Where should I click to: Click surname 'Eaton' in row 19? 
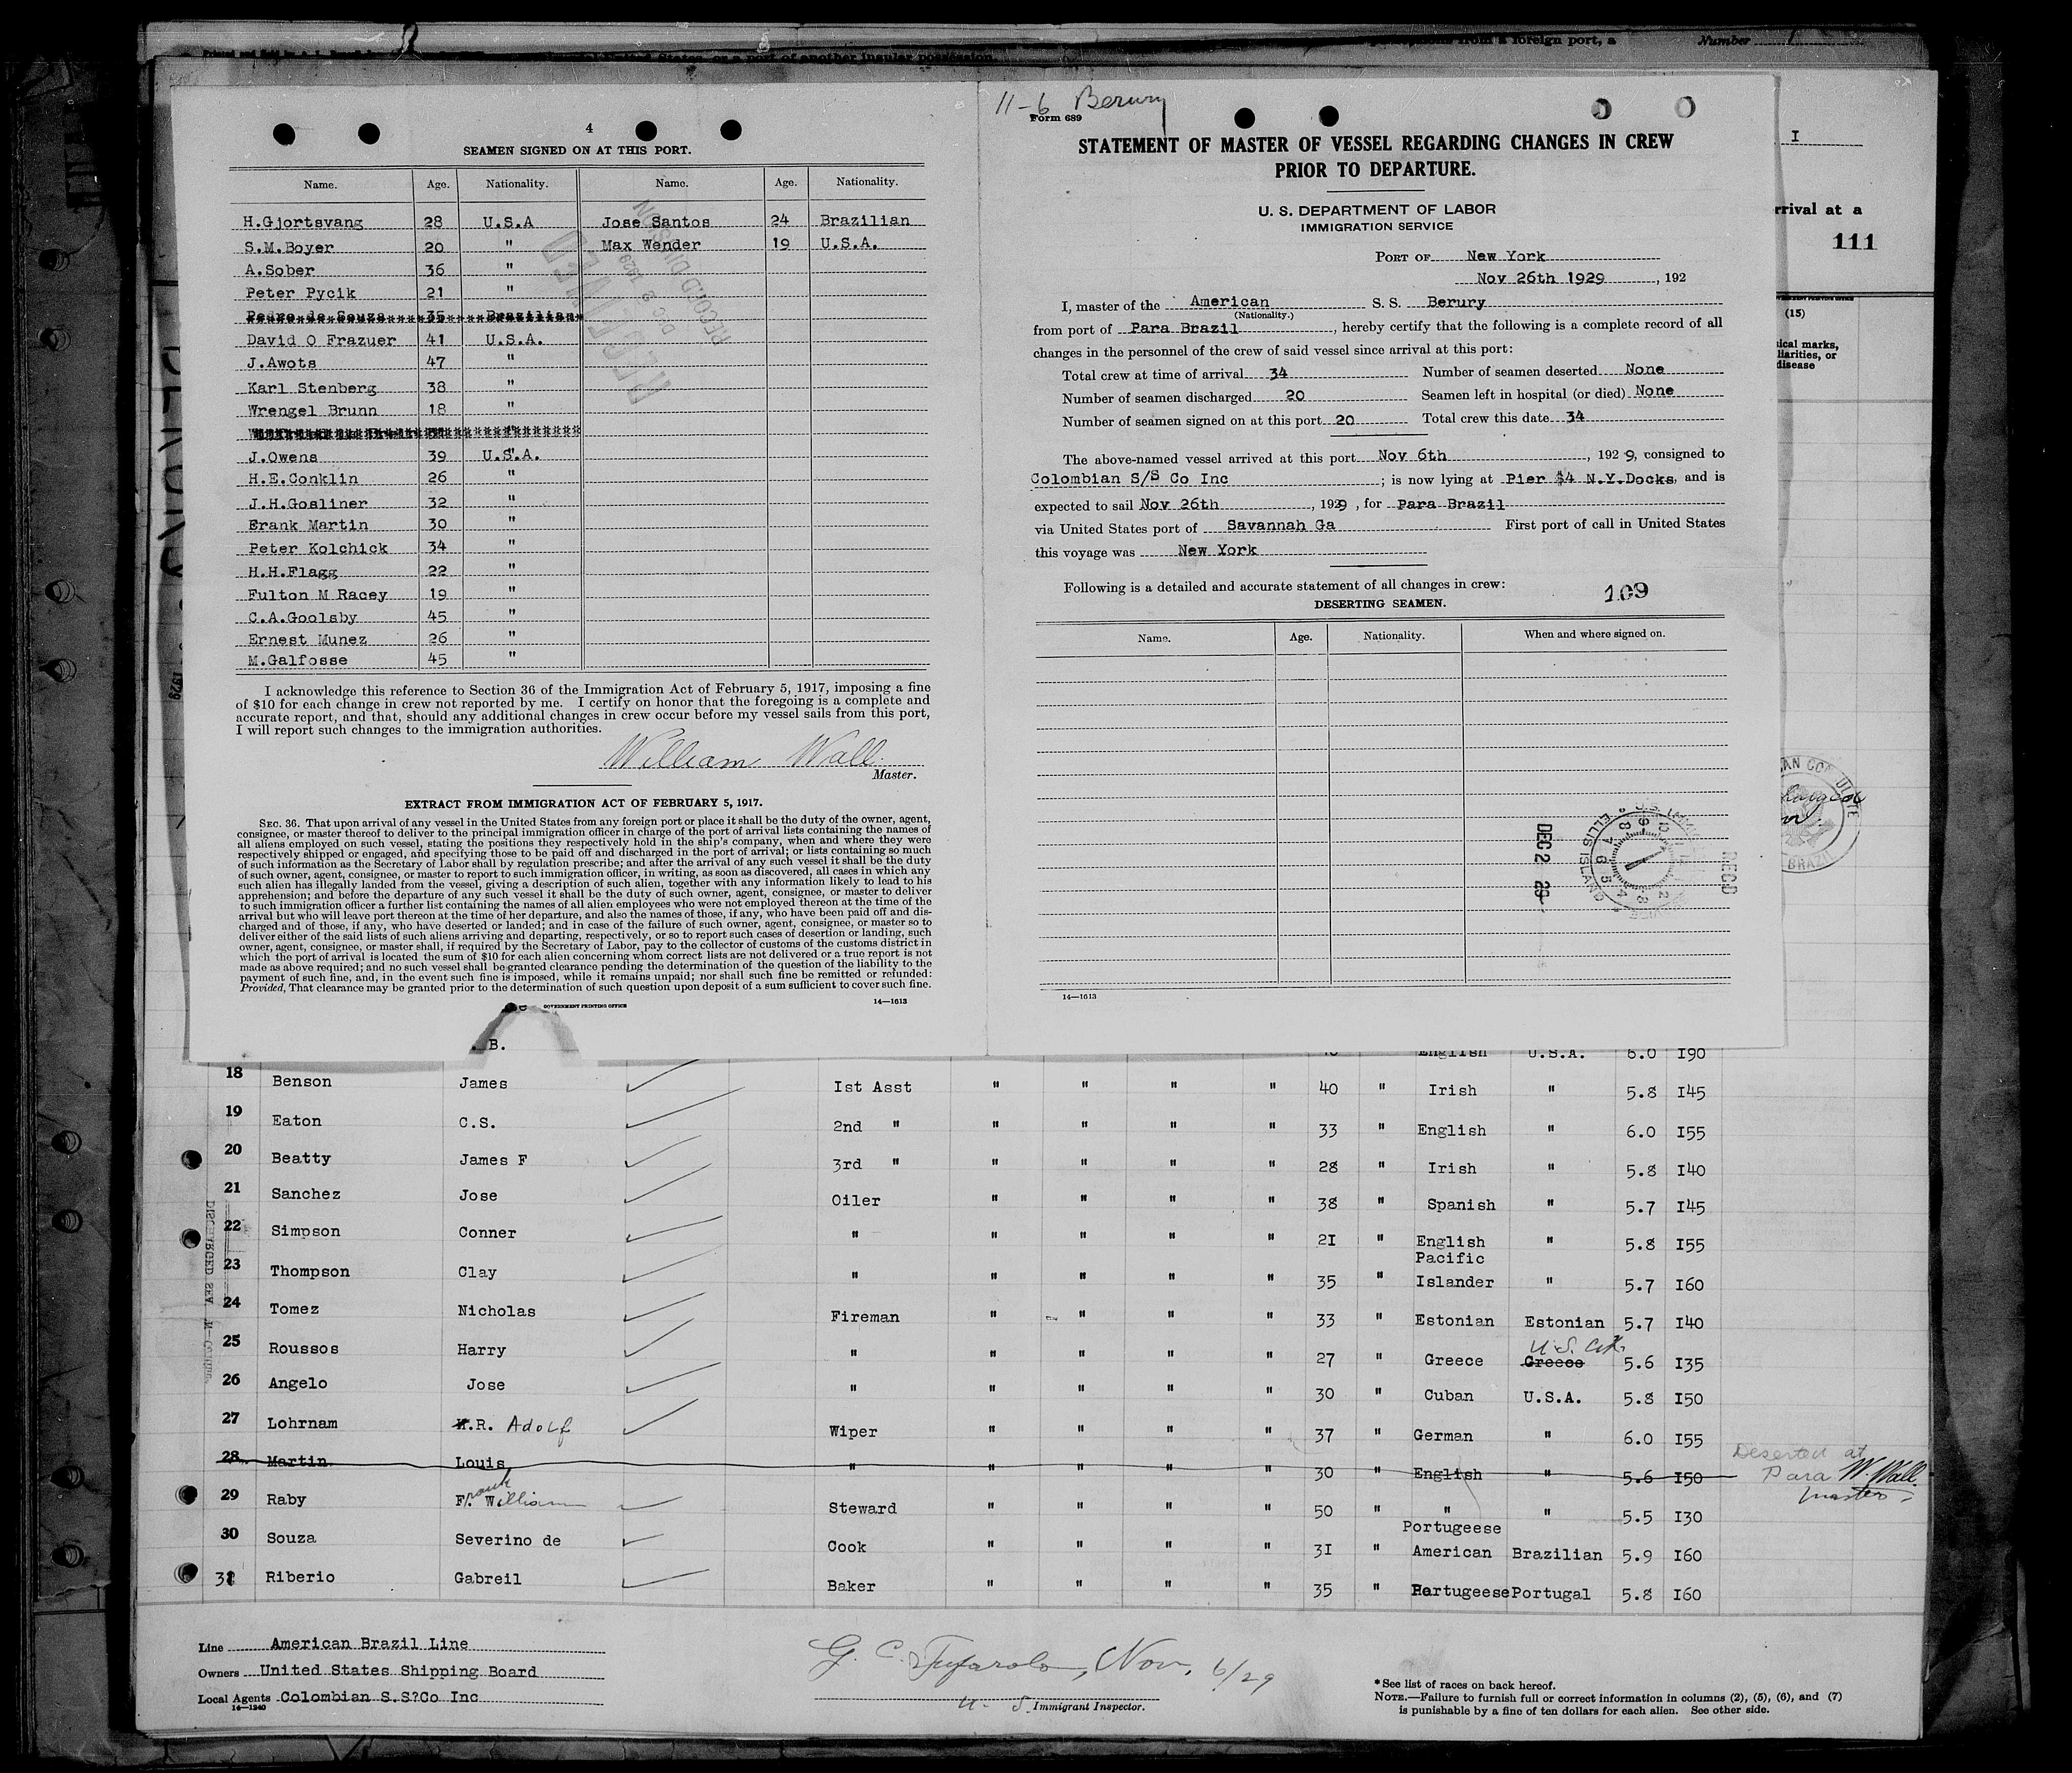point(296,1122)
